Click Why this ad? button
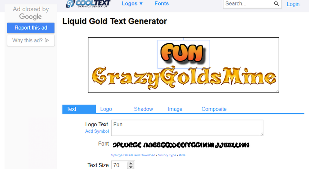309x169 pixels. 31,40
